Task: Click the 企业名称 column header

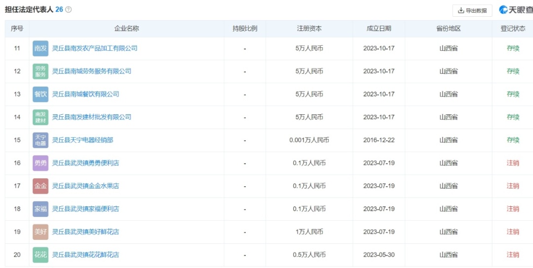Action: pyautogui.click(x=127, y=29)
